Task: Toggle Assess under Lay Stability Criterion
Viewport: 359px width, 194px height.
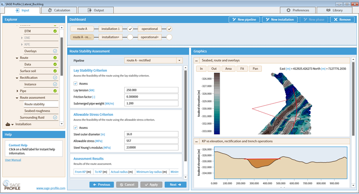Action: pos(75,84)
